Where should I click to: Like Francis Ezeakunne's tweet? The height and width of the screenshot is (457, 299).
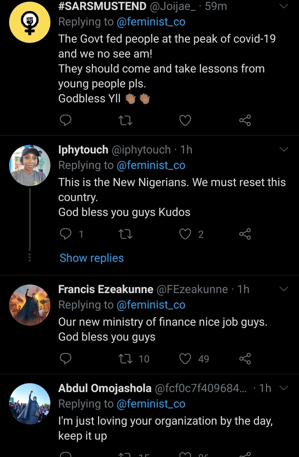(185, 358)
